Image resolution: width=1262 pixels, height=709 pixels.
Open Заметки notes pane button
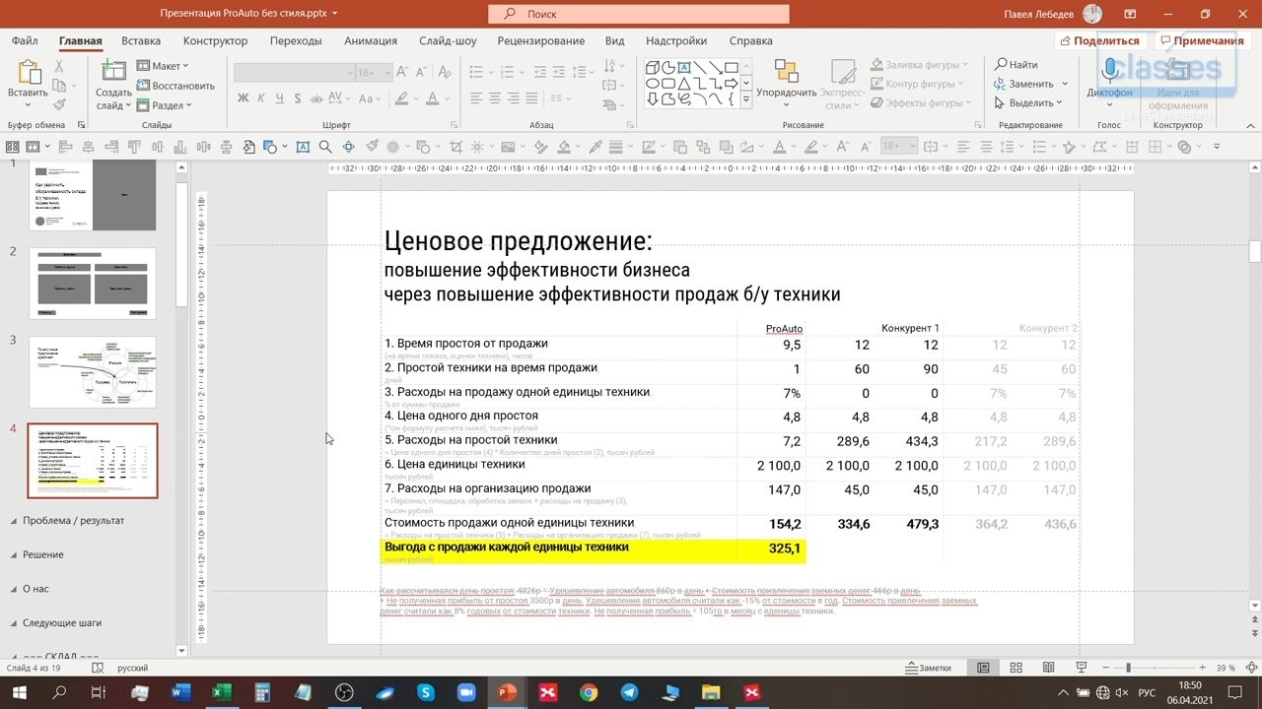click(929, 668)
